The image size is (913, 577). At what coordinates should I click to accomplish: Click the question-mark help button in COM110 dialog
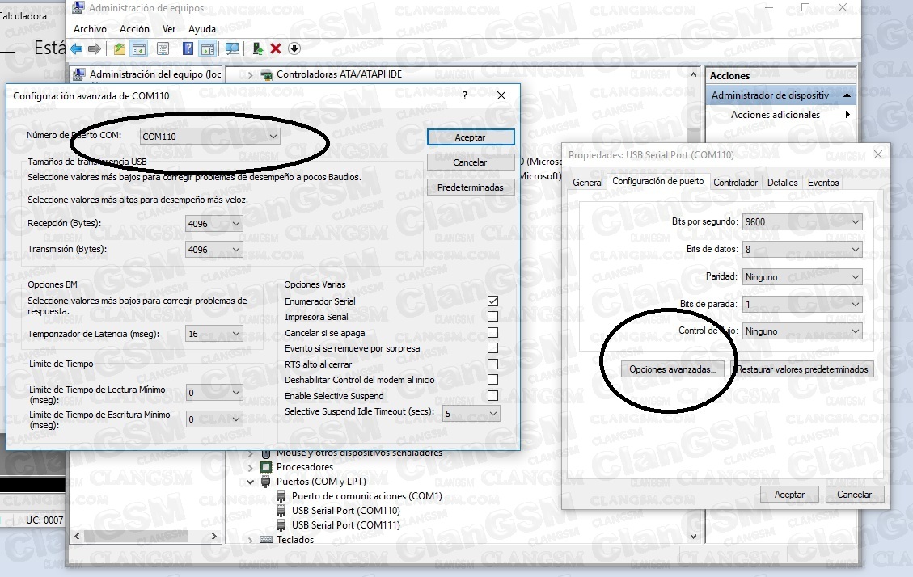[465, 95]
